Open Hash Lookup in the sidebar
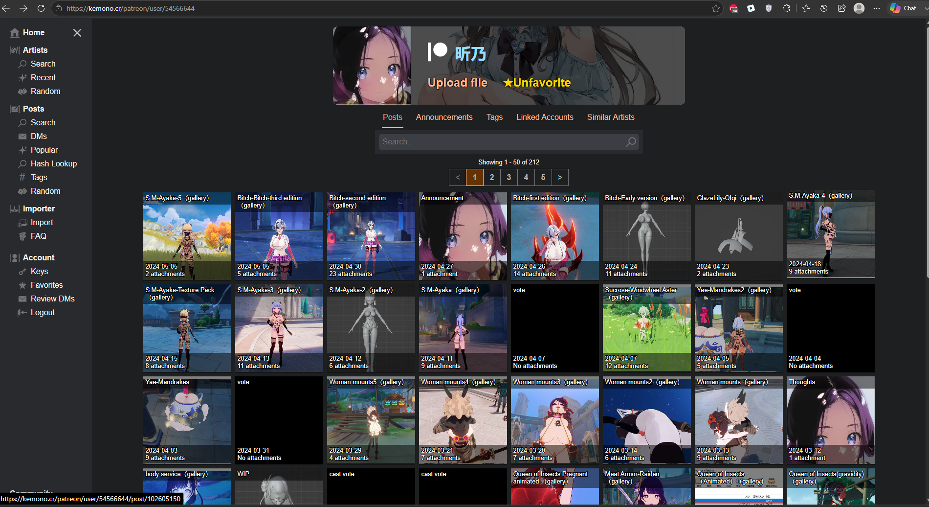The width and height of the screenshot is (929, 507). [54, 163]
